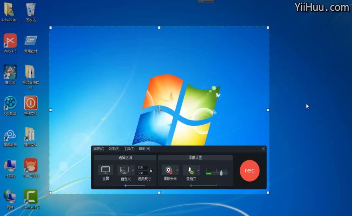This screenshot has width=352, height=216.
Task: Select the 计算机 Computer icon
Action: (x=10, y=168)
